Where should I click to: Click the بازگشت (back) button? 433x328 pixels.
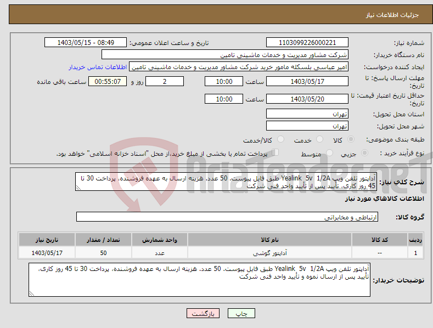tap(203, 313)
